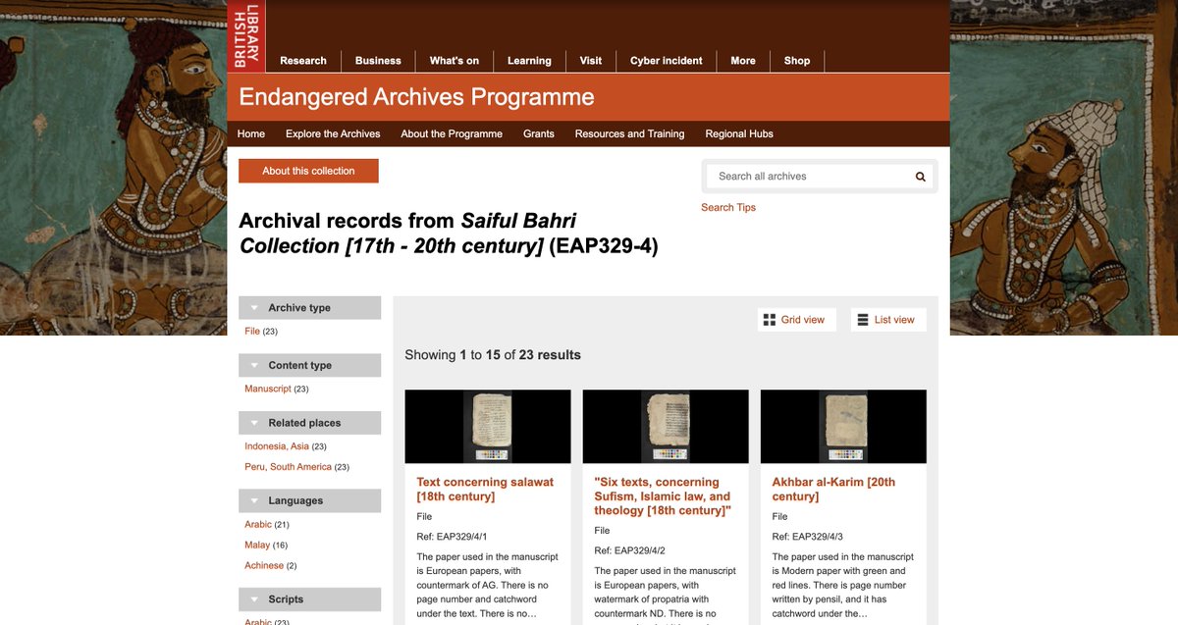Click the Ref: EAP329/4/1 text

click(x=452, y=537)
